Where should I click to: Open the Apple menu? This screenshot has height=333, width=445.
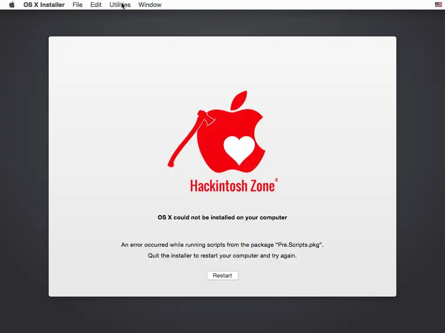click(x=12, y=4)
